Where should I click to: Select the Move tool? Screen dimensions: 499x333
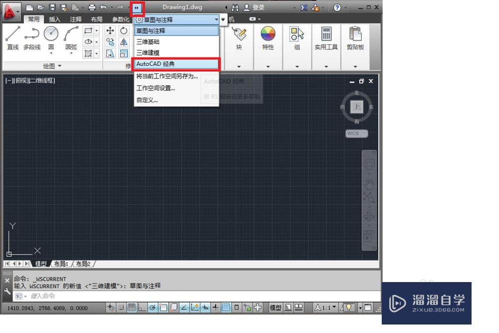pos(110,30)
